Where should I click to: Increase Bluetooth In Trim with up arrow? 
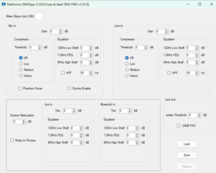(x=130, y=110)
